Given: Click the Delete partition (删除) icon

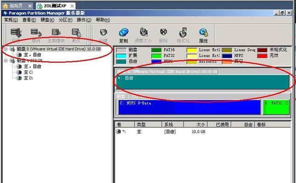Looking at the screenshot, I should [x=163, y=32].
